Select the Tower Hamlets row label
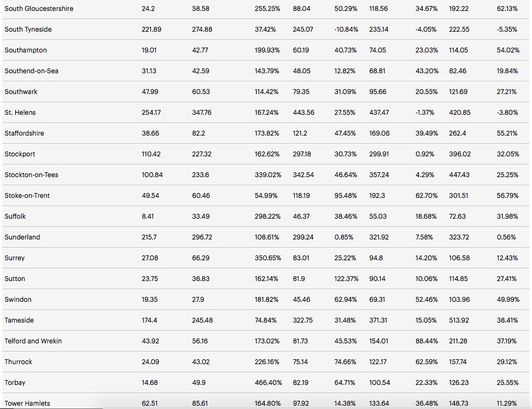The image size is (532, 409). tap(27, 404)
